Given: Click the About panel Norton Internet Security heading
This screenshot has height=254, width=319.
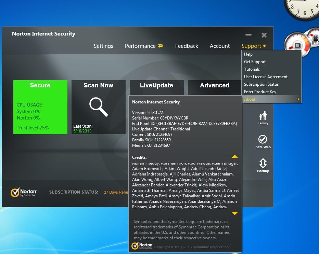Looking at the screenshot, I should point(156,102).
